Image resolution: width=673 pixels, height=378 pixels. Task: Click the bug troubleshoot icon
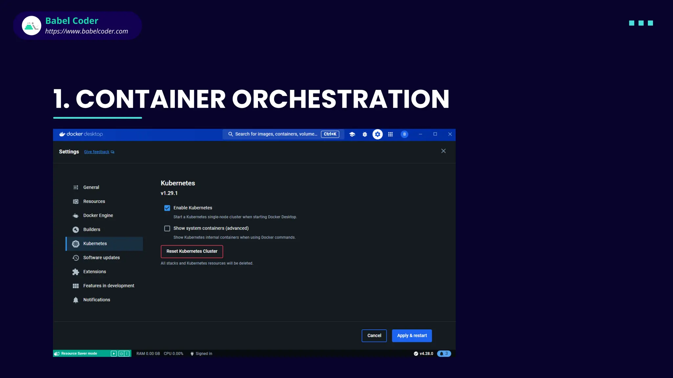click(x=365, y=134)
